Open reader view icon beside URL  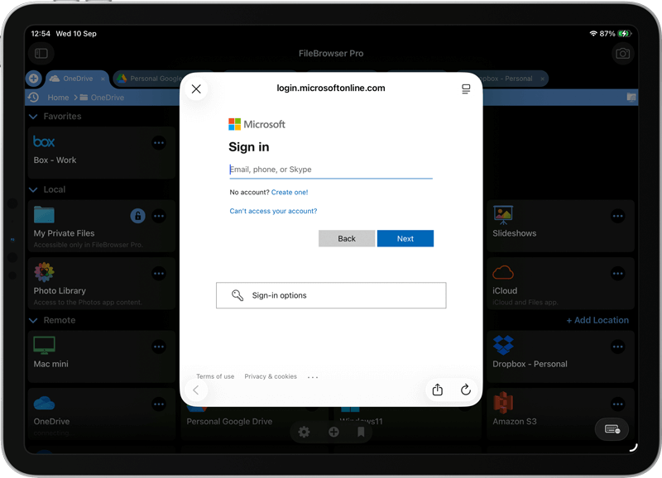coord(466,89)
